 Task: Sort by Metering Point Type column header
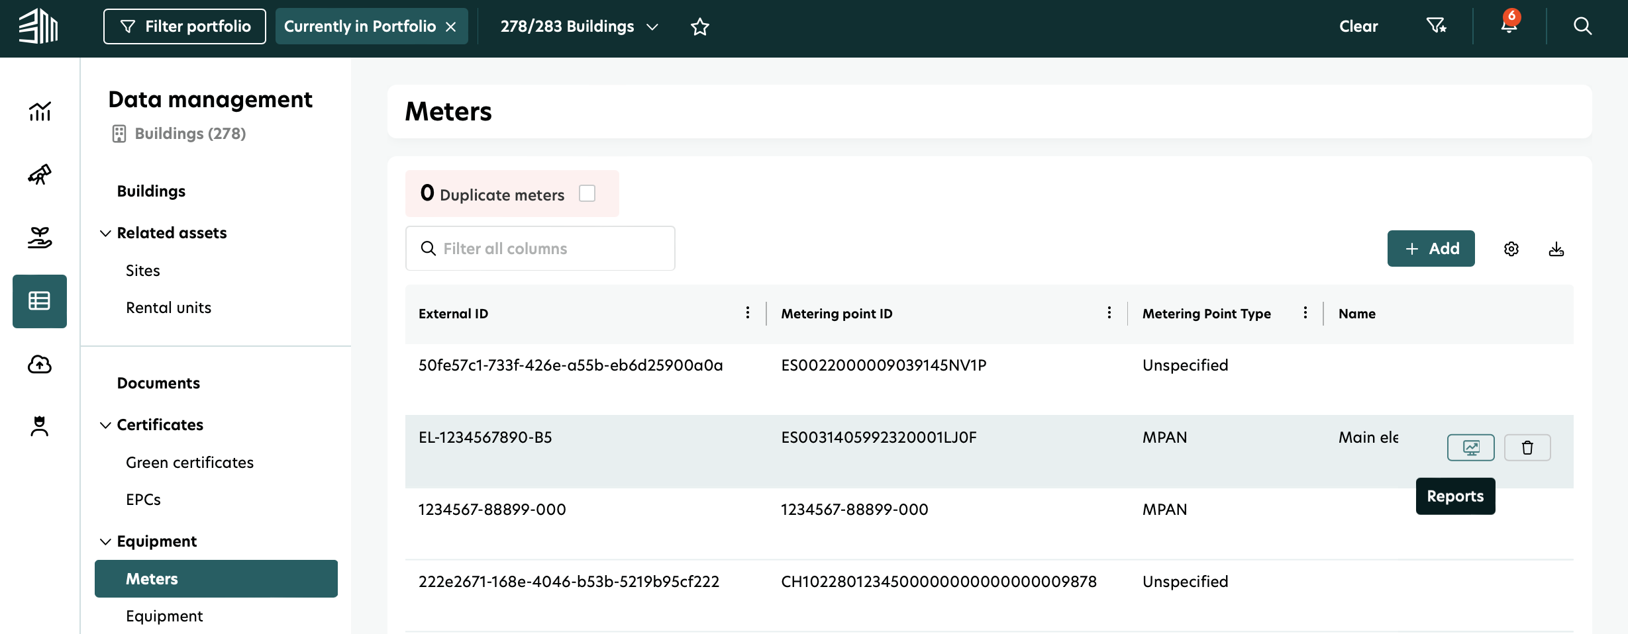click(x=1206, y=314)
